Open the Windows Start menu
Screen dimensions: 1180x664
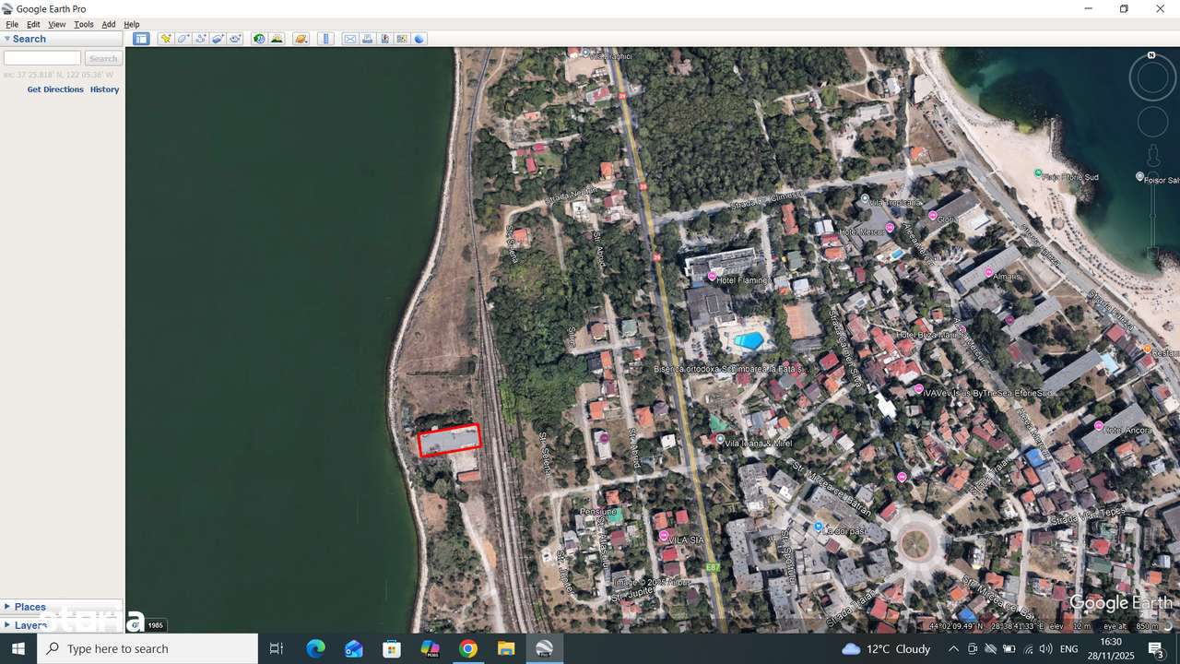18,648
